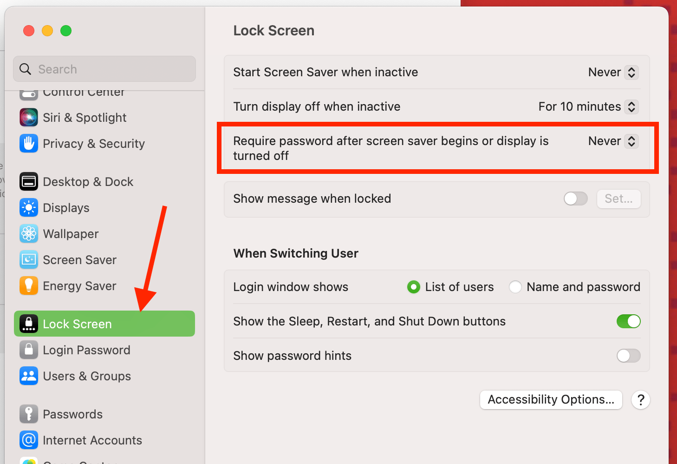
Task: Enable Show password hints
Action: coord(629,356)
